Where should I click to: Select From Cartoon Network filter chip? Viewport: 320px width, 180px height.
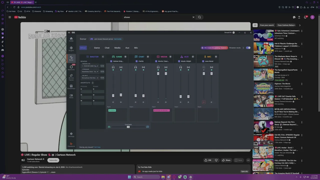[x=286, y=25]
